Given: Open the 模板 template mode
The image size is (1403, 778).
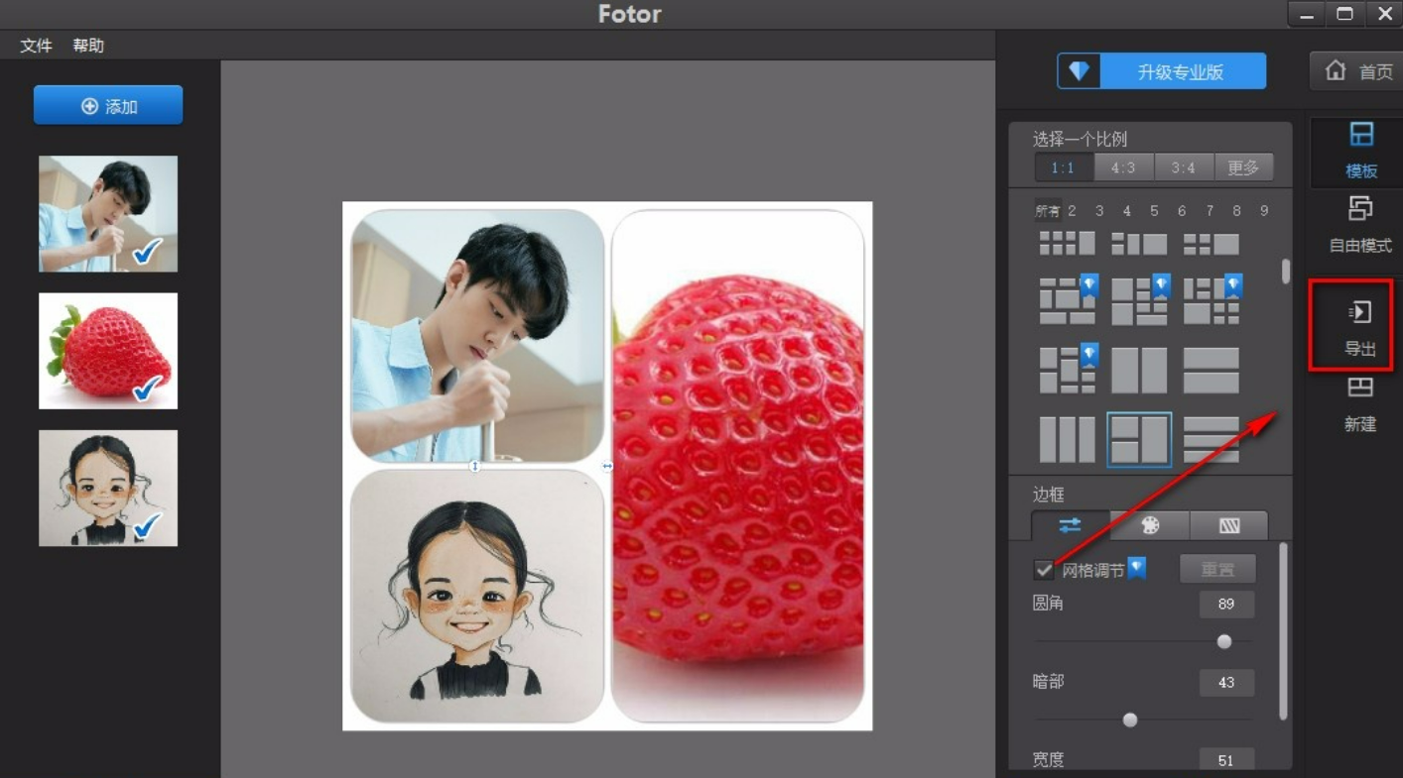Looking at the screenshot, I should [1361, 150].
